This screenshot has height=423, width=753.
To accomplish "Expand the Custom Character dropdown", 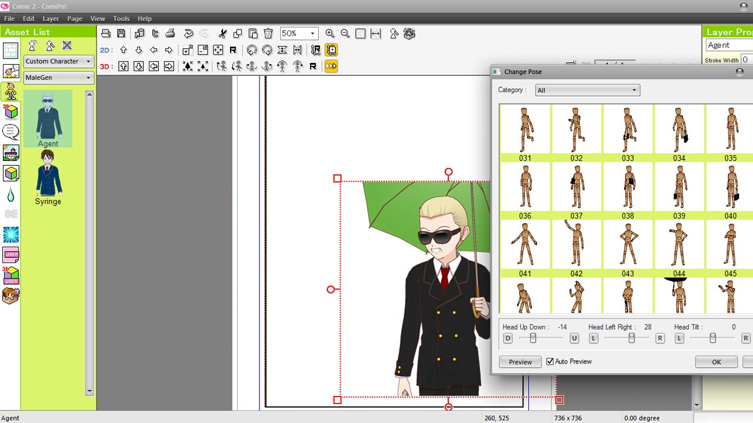I will (59, 61).
